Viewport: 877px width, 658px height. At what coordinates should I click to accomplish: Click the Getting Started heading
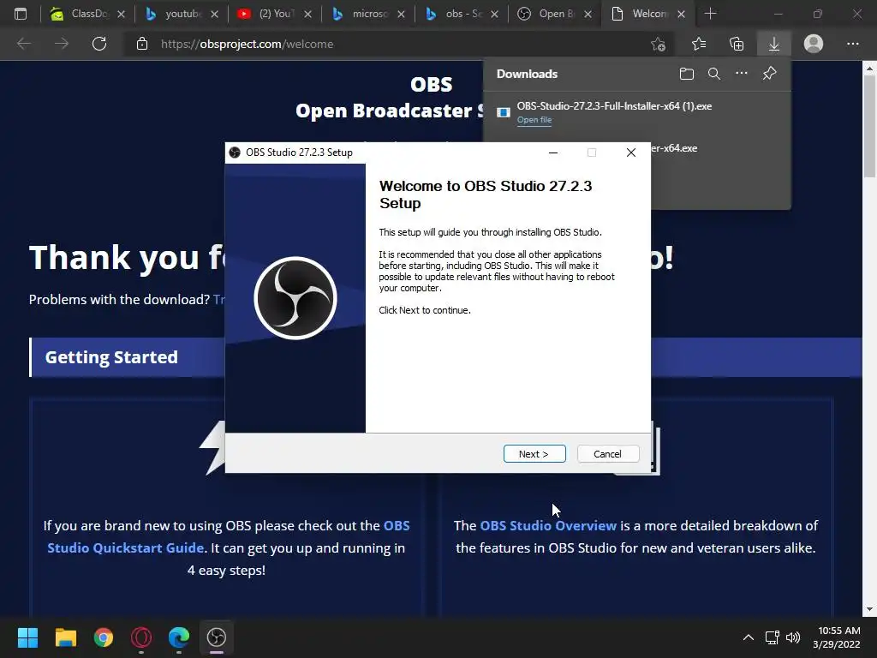111,357
